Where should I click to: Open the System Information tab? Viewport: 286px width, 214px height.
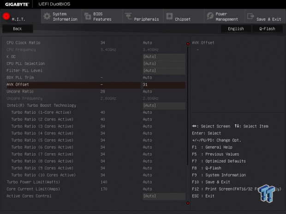point(61,16)
